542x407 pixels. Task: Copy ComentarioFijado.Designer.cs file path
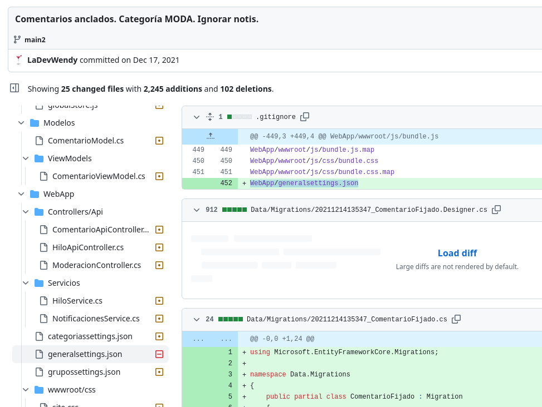[x=496, y=210]
